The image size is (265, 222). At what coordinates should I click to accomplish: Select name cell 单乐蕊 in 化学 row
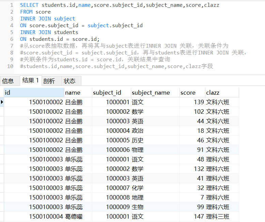(78, 188)
